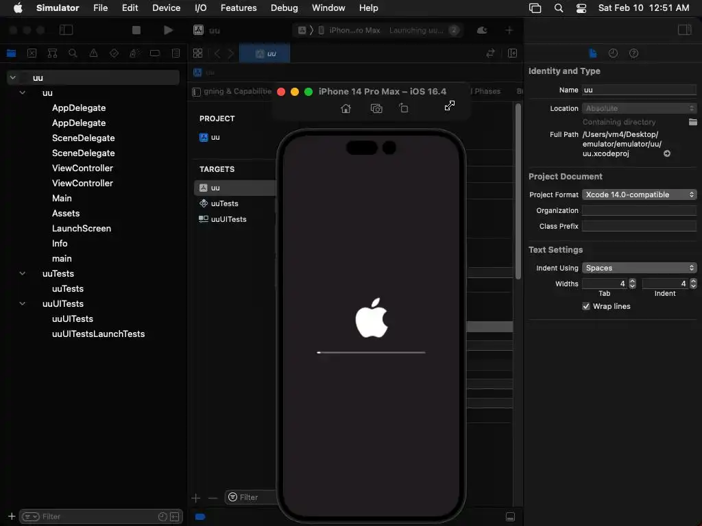This screenshot has height=526, width=702.
Task: Click the Class Prefix text field
Action: pyautogui.click(x=639, y=226)
